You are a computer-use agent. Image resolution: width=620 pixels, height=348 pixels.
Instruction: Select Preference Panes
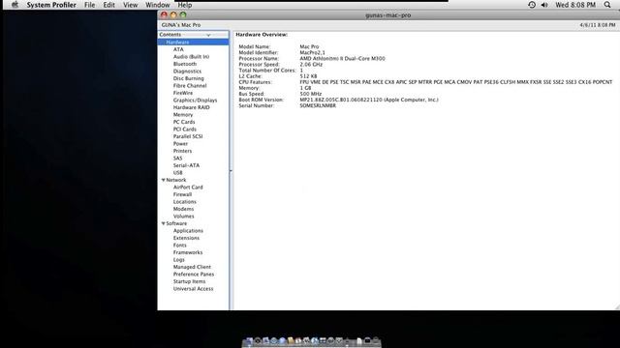pyautogui.click(x=194, y=275)
